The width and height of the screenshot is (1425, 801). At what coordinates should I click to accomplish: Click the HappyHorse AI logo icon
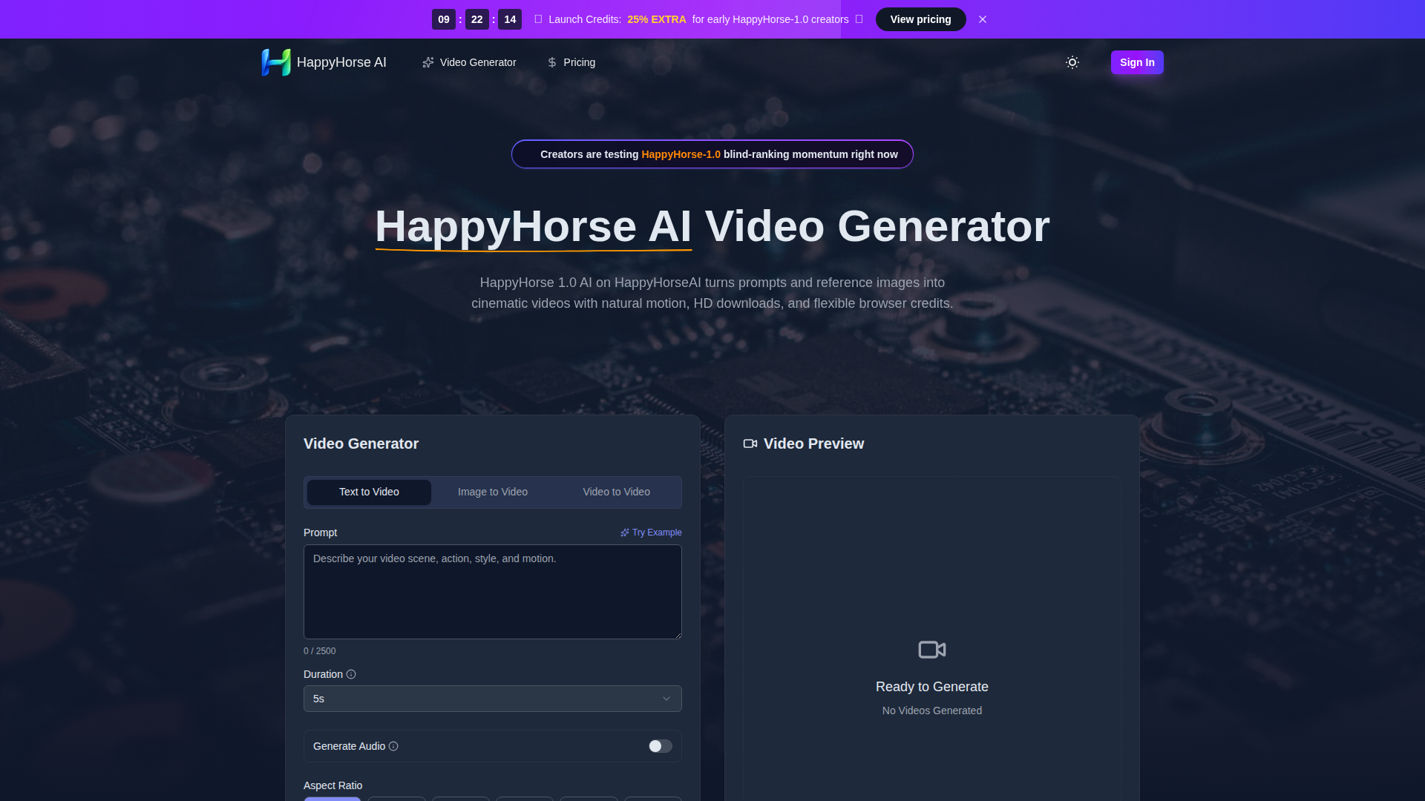(276, 62)
